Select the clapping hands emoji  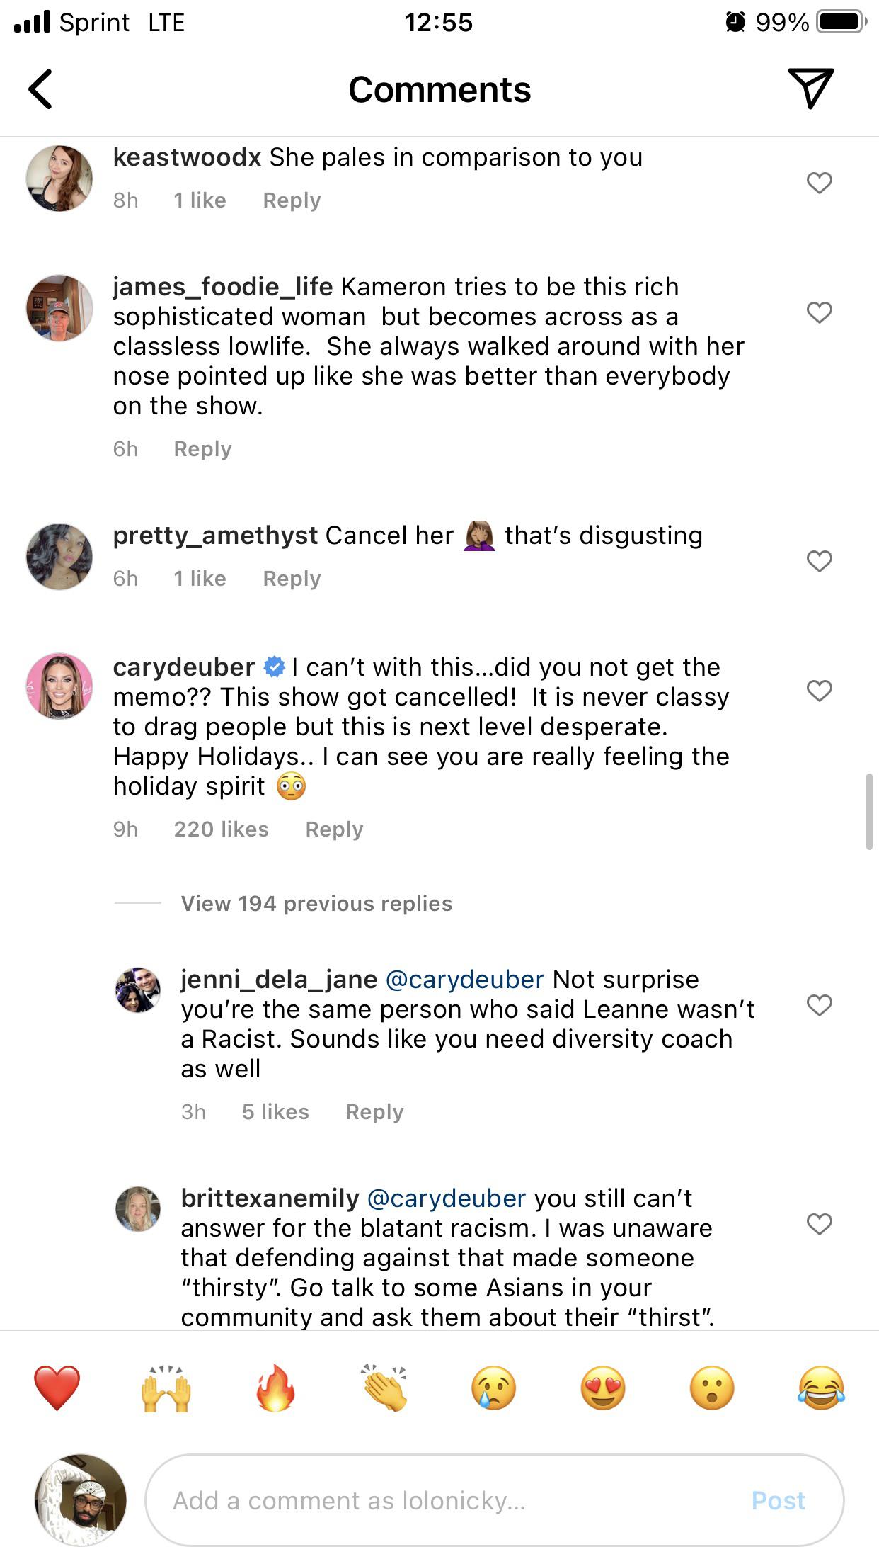[x=384, y=1388]
